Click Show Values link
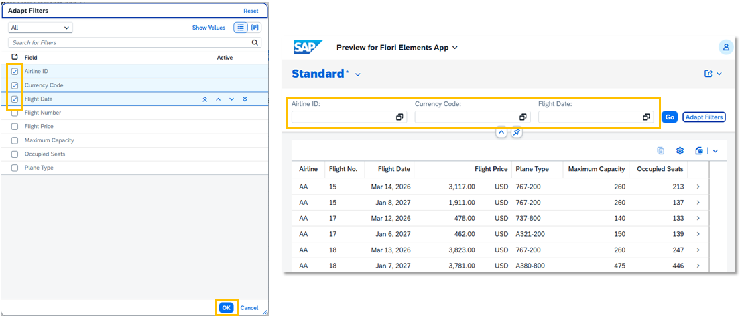The height and width of the screenshot is (318, 740). [x=208, y=28]
